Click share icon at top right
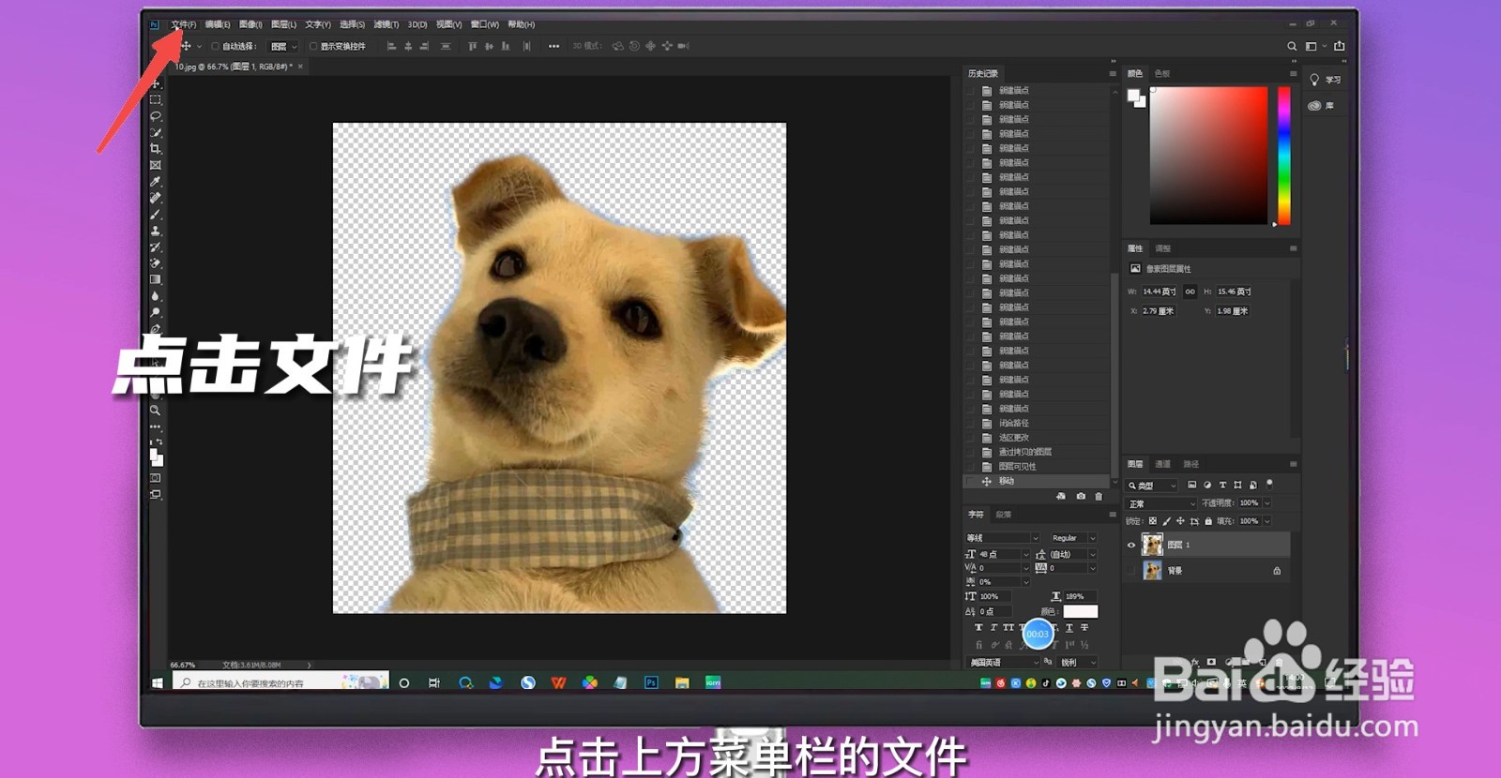This screenshot has height=778, width=1501. tap(1340, 46)
